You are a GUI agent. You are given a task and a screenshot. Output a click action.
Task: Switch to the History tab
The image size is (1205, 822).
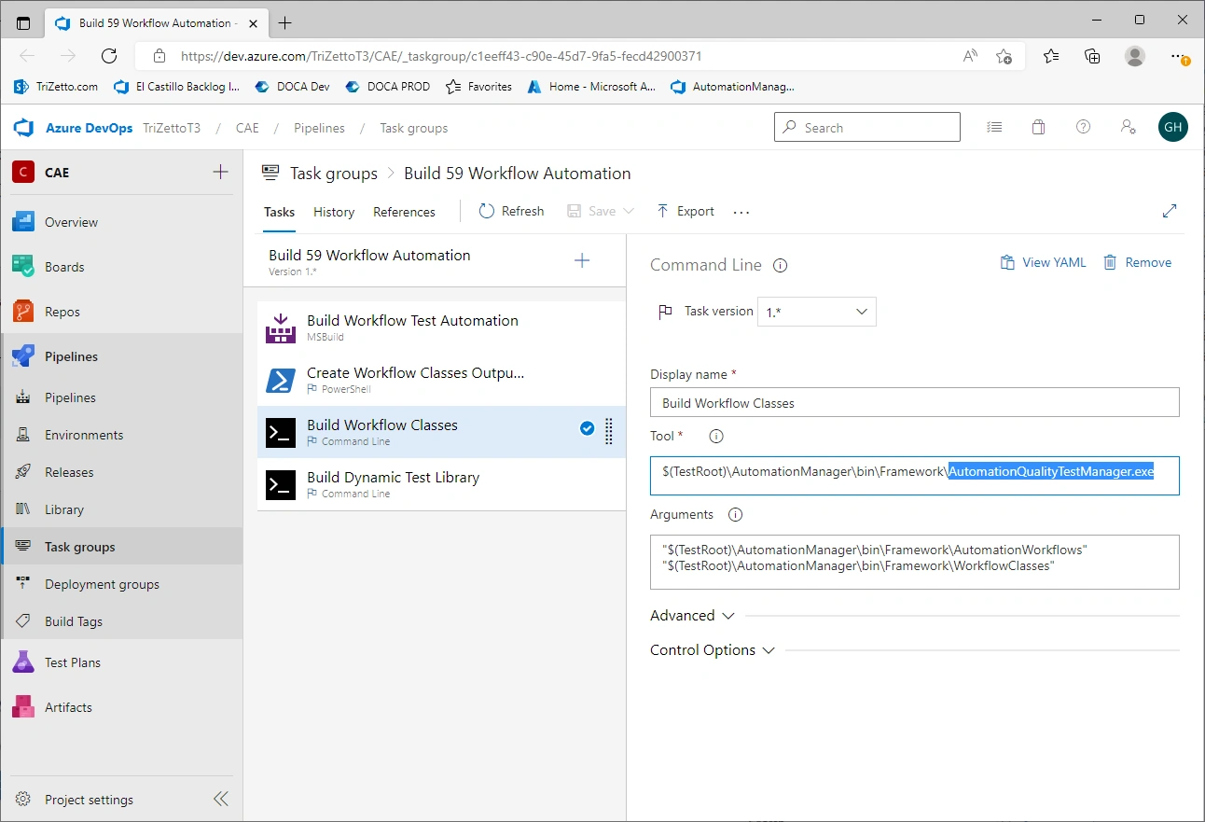(x=334, y=212)
